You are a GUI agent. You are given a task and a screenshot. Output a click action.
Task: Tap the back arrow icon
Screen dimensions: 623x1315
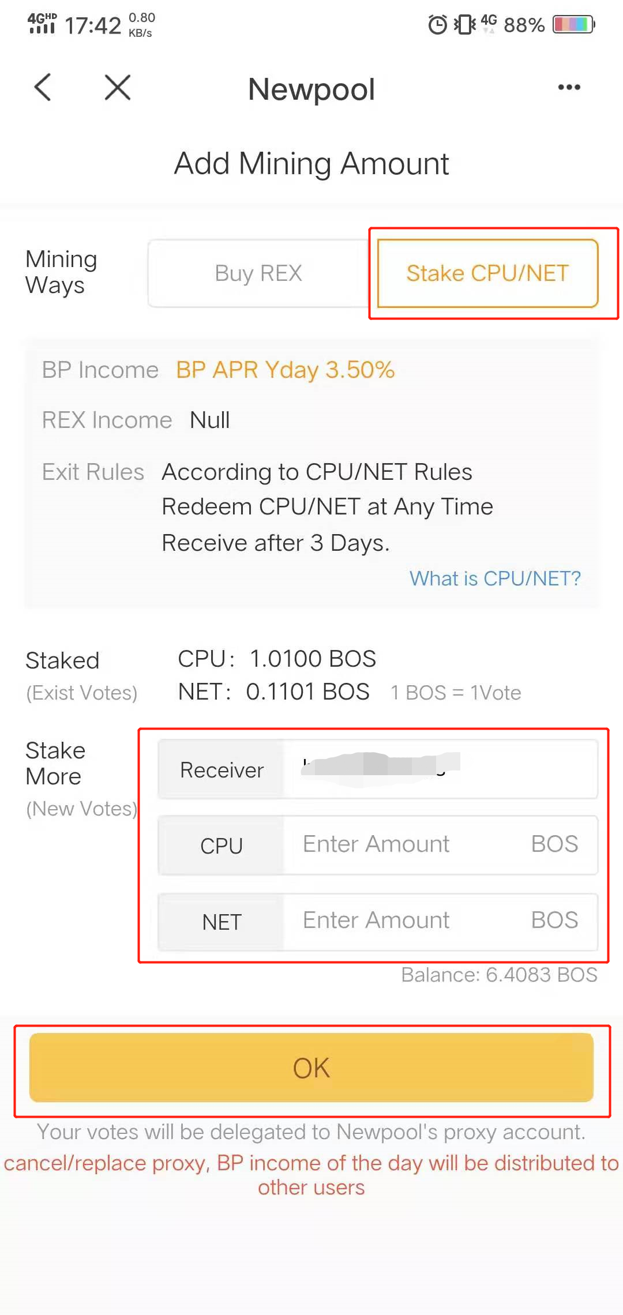click(x=43, y=88)
